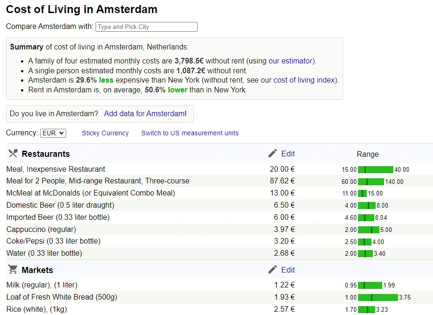Click 'Add data for Amsterdam' link

[145, 114]
